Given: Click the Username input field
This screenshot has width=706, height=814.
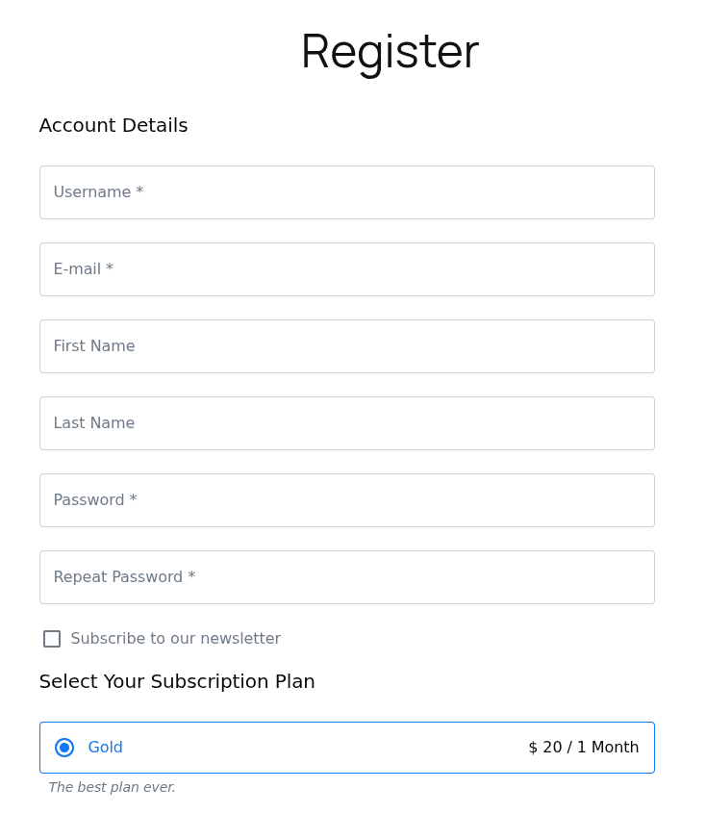Looking at the screenshot, I should (x=346, y=192).
